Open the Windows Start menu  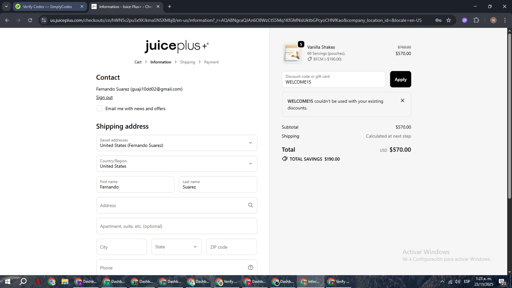pyautogui.click(x=7, y=282)
